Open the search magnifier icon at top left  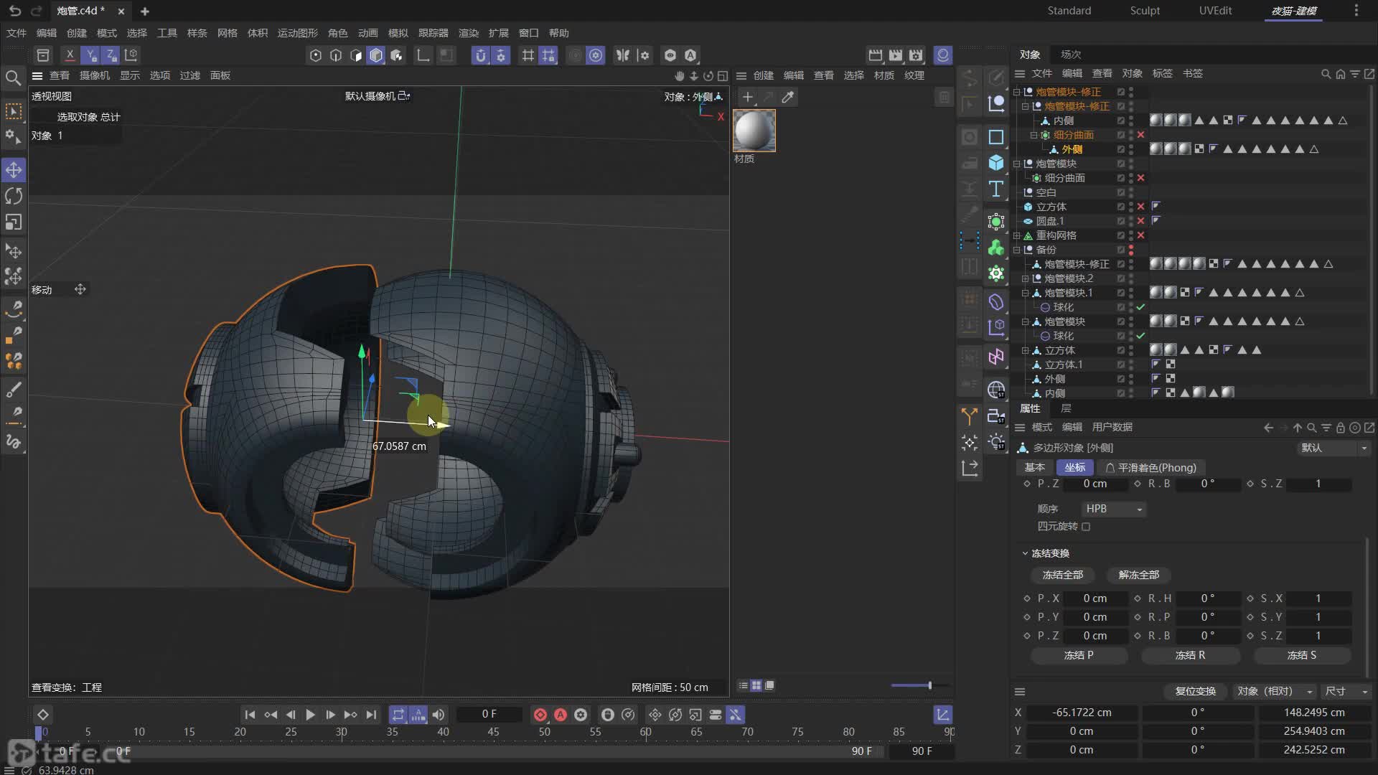(x=13, y=77)
